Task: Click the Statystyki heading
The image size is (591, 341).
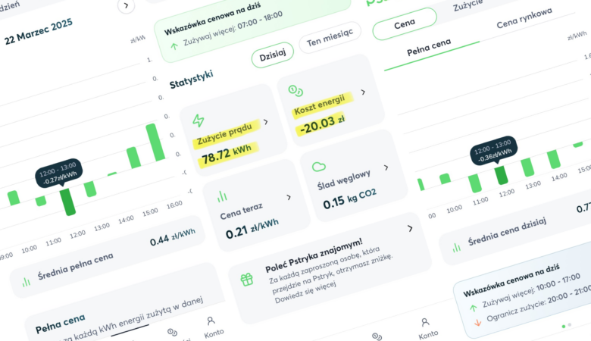Action: [192, 79]
